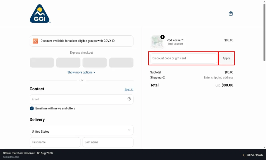This screenshot has width=266, height=160.
Task: Open the shopping bag cart icon
Action: coord(231,14)
